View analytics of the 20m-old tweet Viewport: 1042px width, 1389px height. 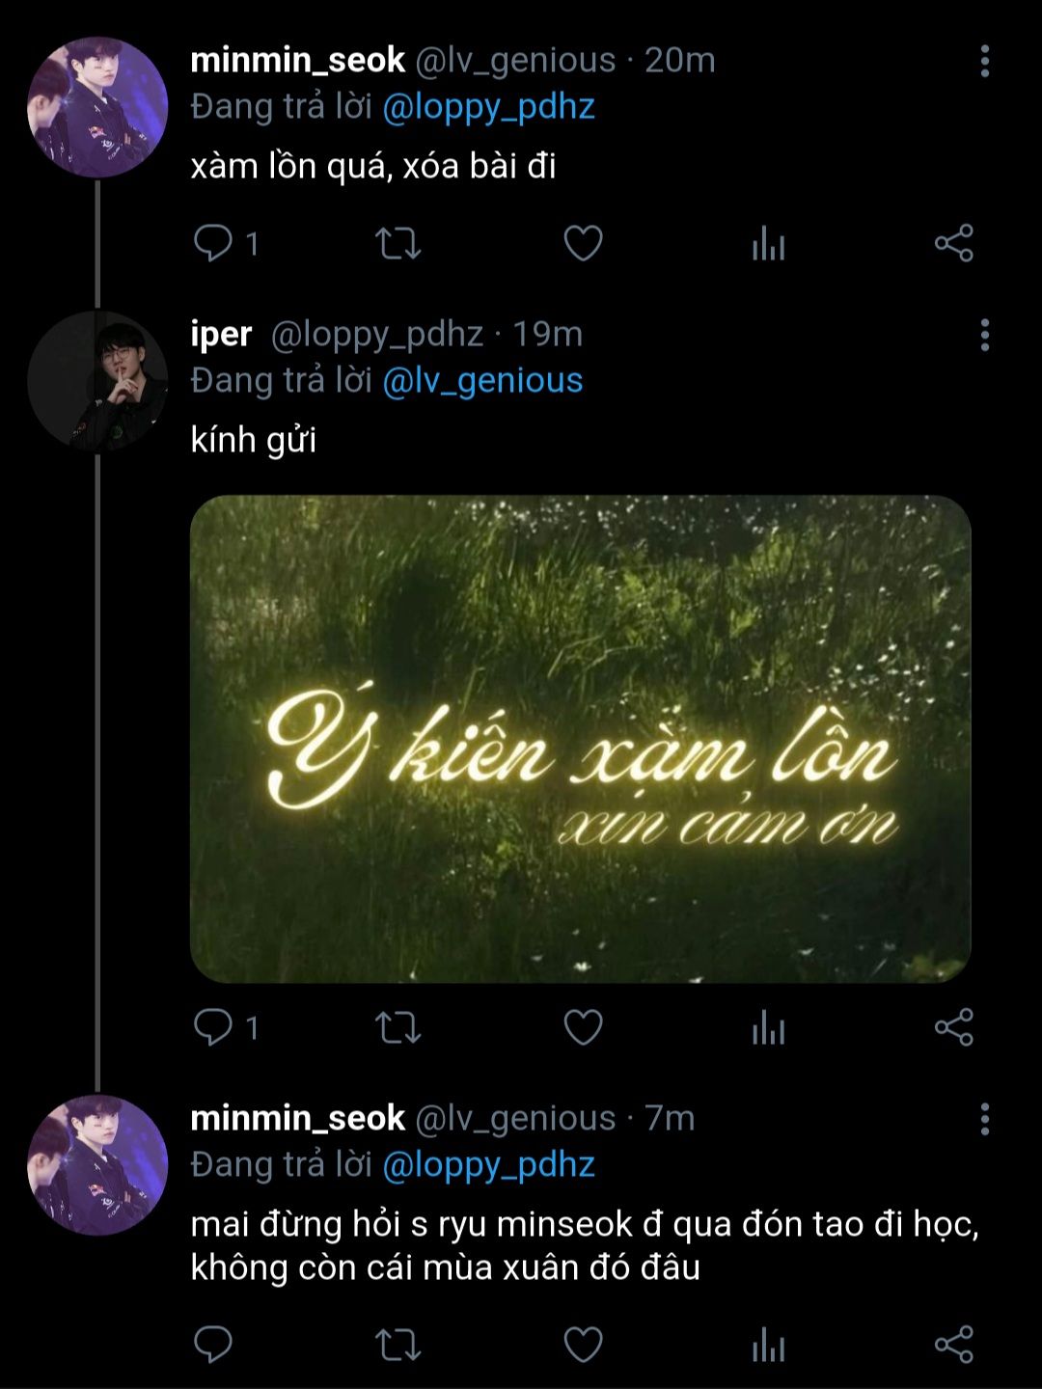768,244
